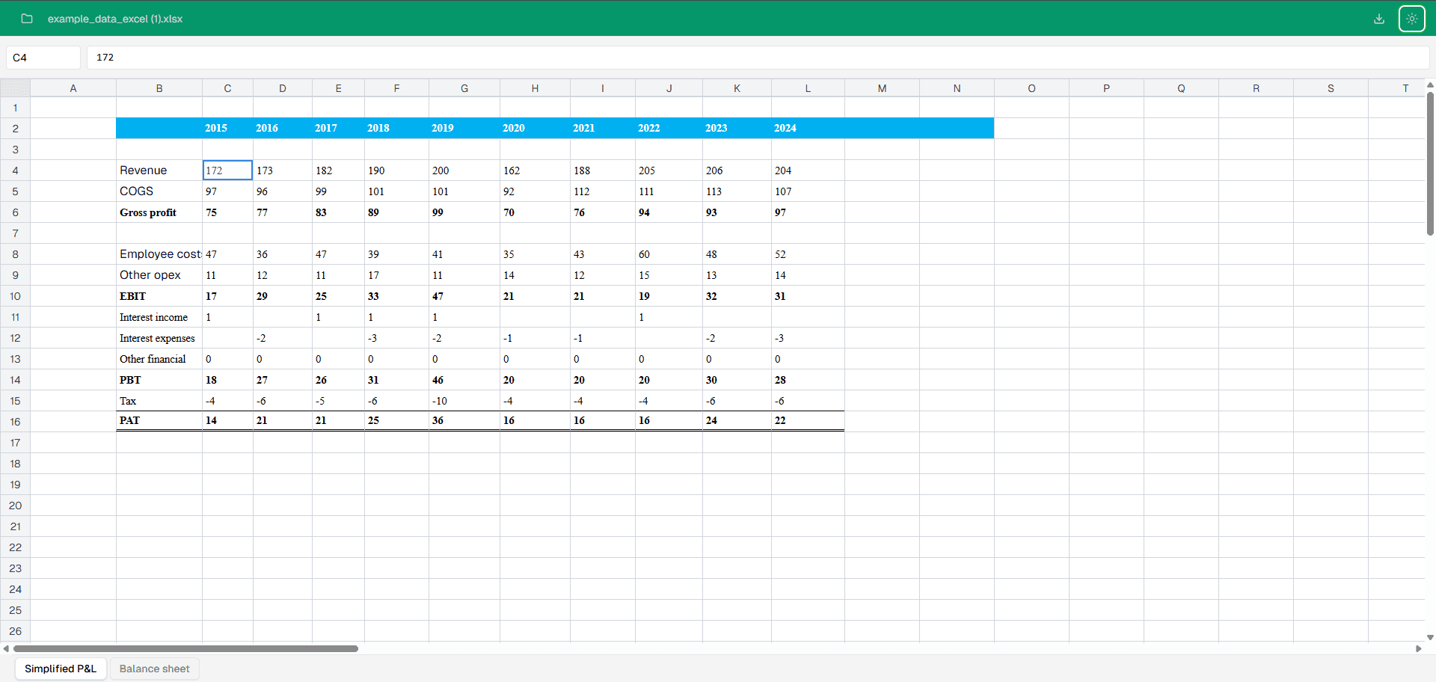This screenshot has width=1436, height=682.
Task: Select column C header
Action: 227,88
